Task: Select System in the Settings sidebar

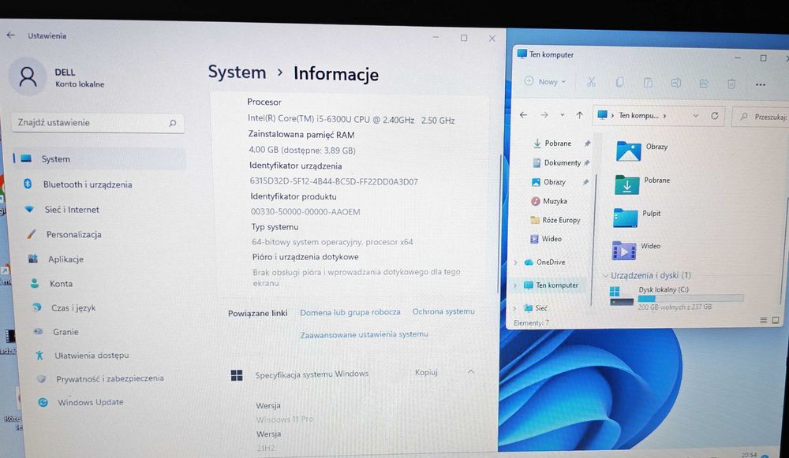Action: [99, 159]
